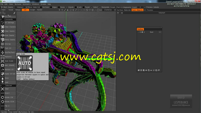
Task: Switch to the Sculpt room tab
Action: pos(33,10)
